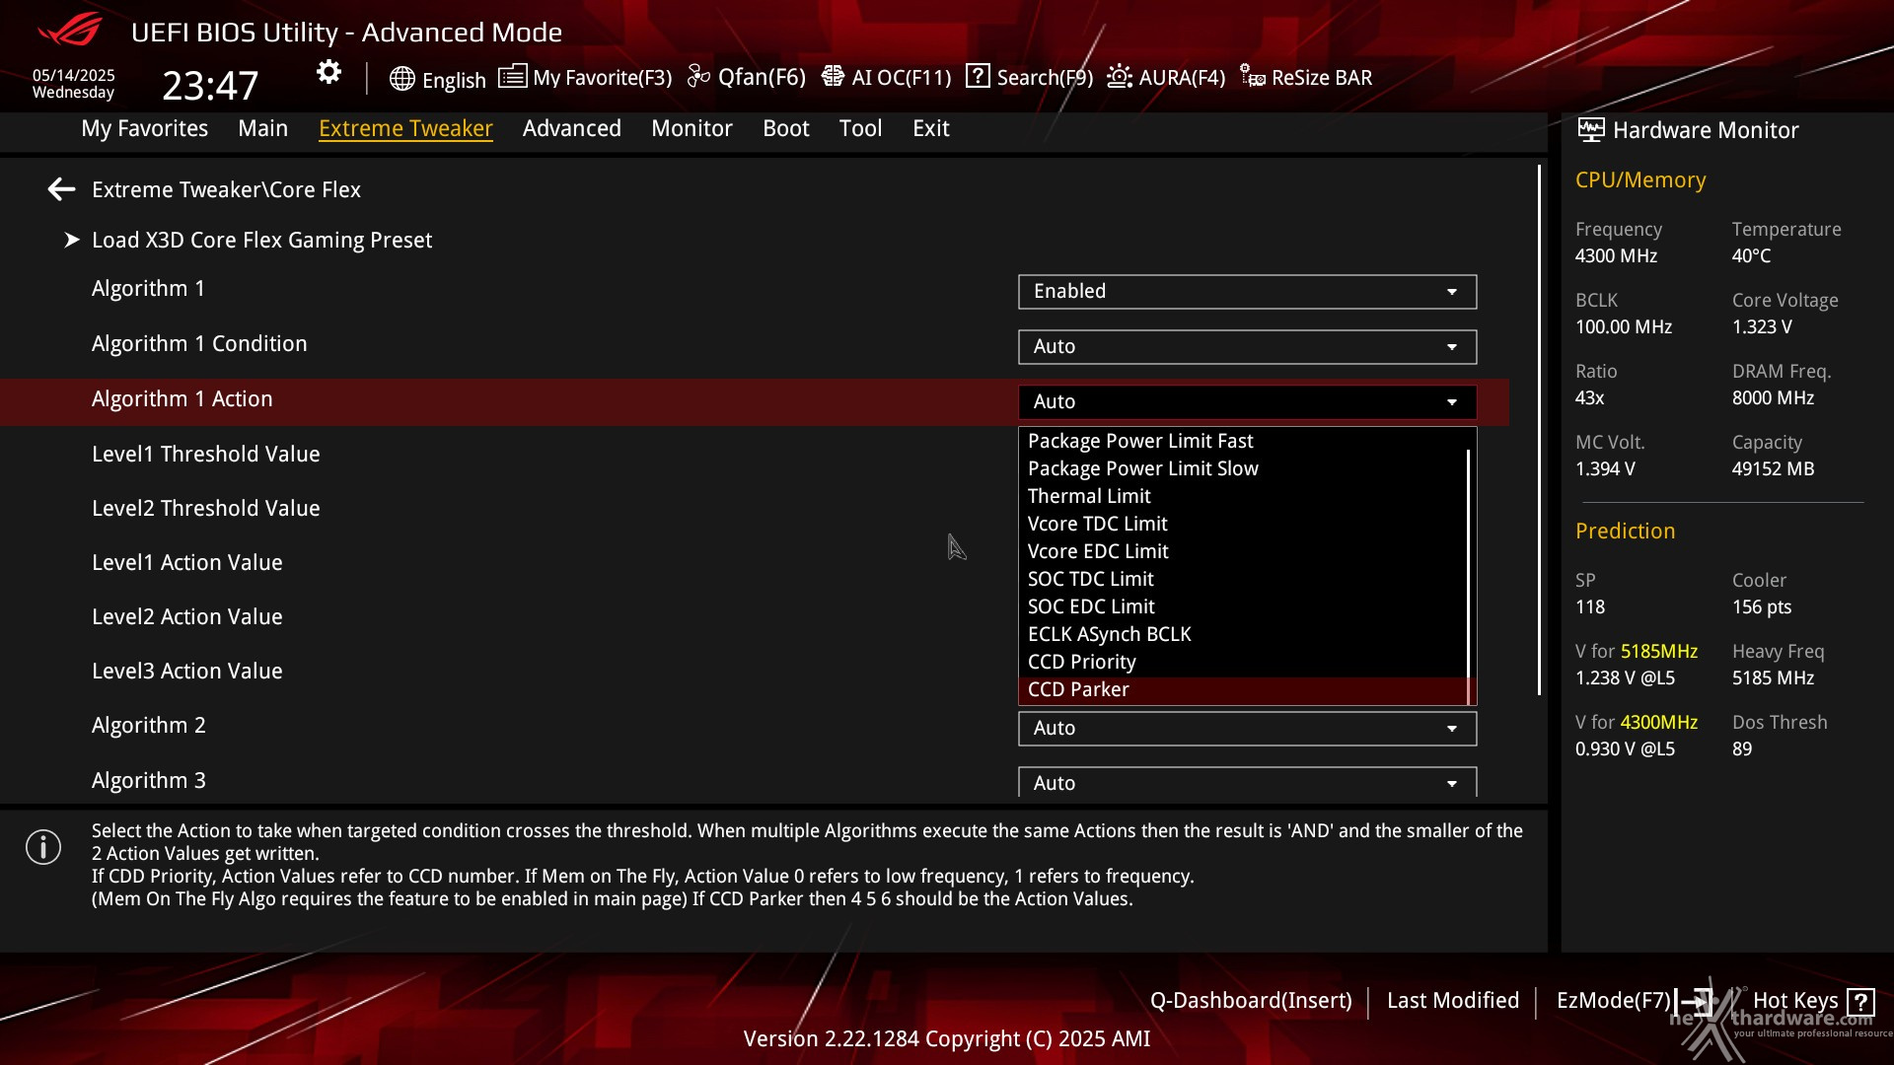Image resolution: width=1894 pixels, height=1065 pixels.
Task: Click the 23:47 clock display
Action: click(210, 86)
